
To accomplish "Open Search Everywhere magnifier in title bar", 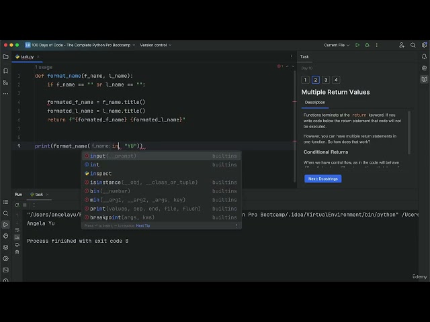I will pyautogui.click(x=413, y=45).
